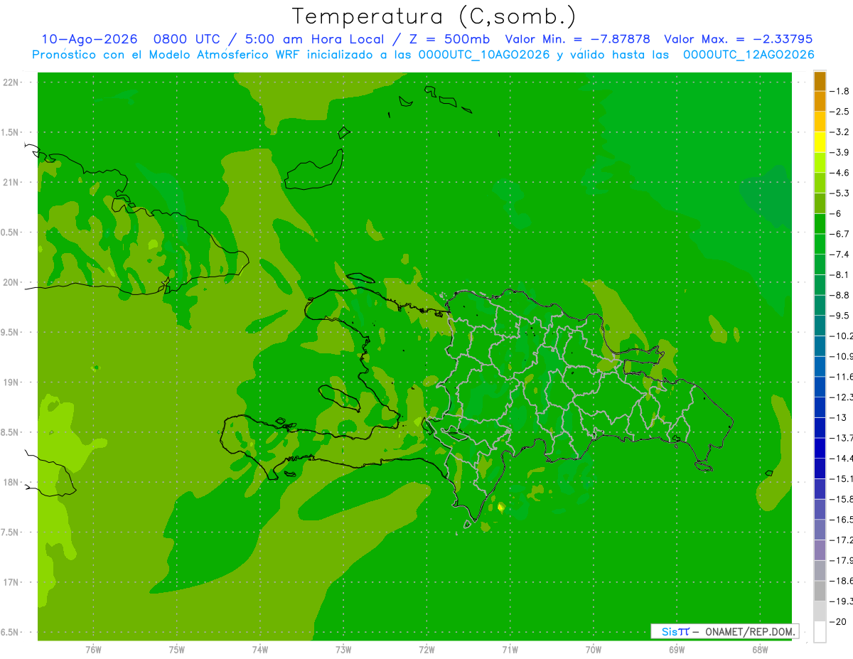Click the "19N" latitude label
Image resolution: width=853 pixels, height=659 pixels.
11,382
